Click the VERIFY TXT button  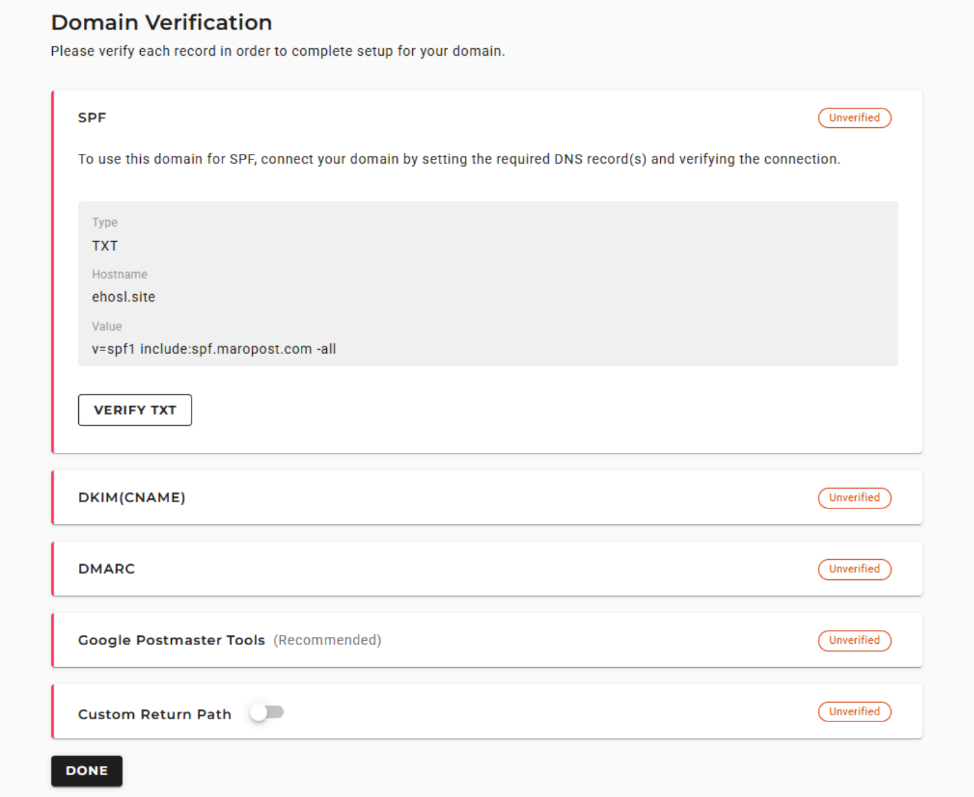(x=135, y=409)
